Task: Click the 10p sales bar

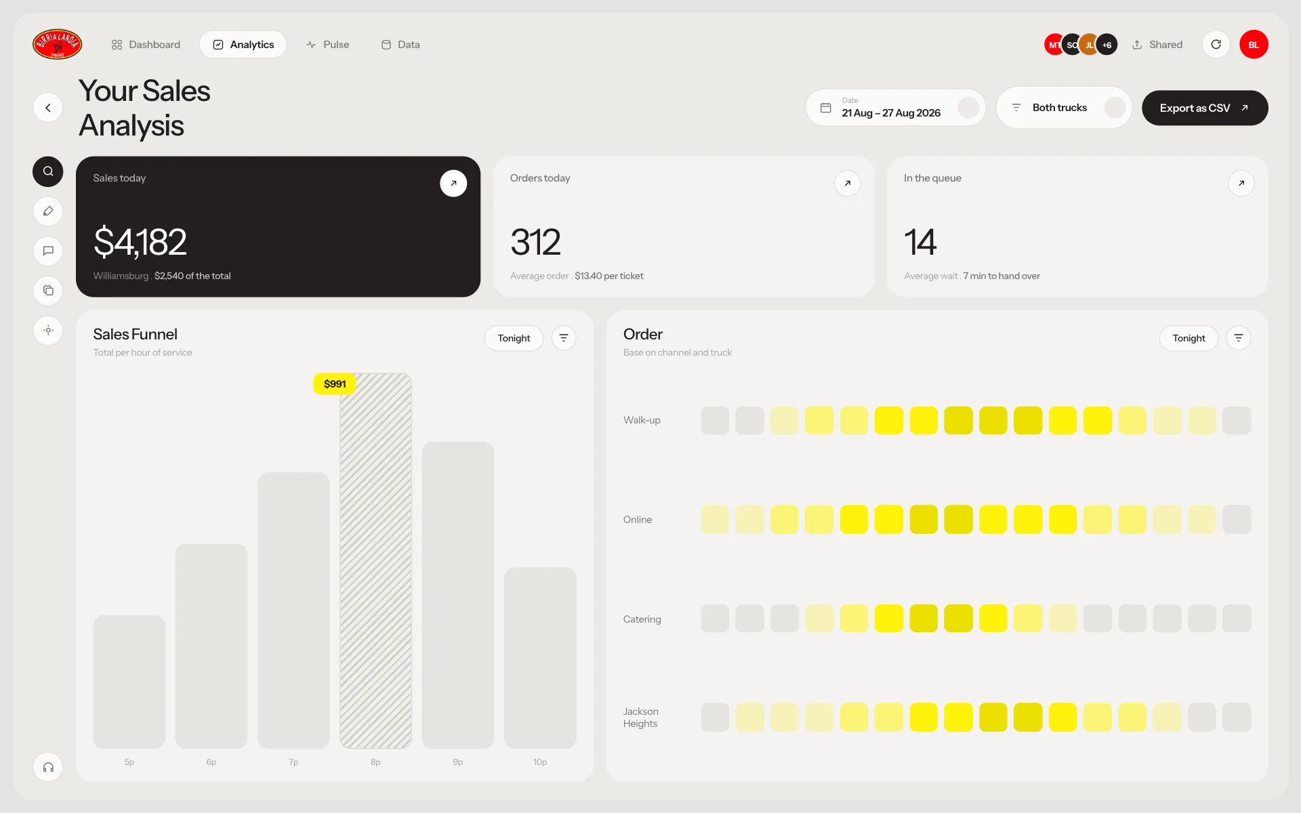Action: 540,658
